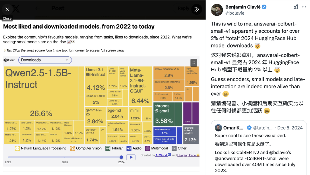Toggle Natural Language Processing legend item
Image resolution: width=310 pixels, height=175 pixels.
pos(40,148)
